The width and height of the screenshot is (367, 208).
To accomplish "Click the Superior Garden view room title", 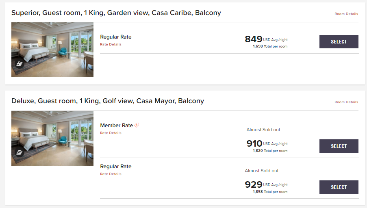I will click(x=116, y=13).
